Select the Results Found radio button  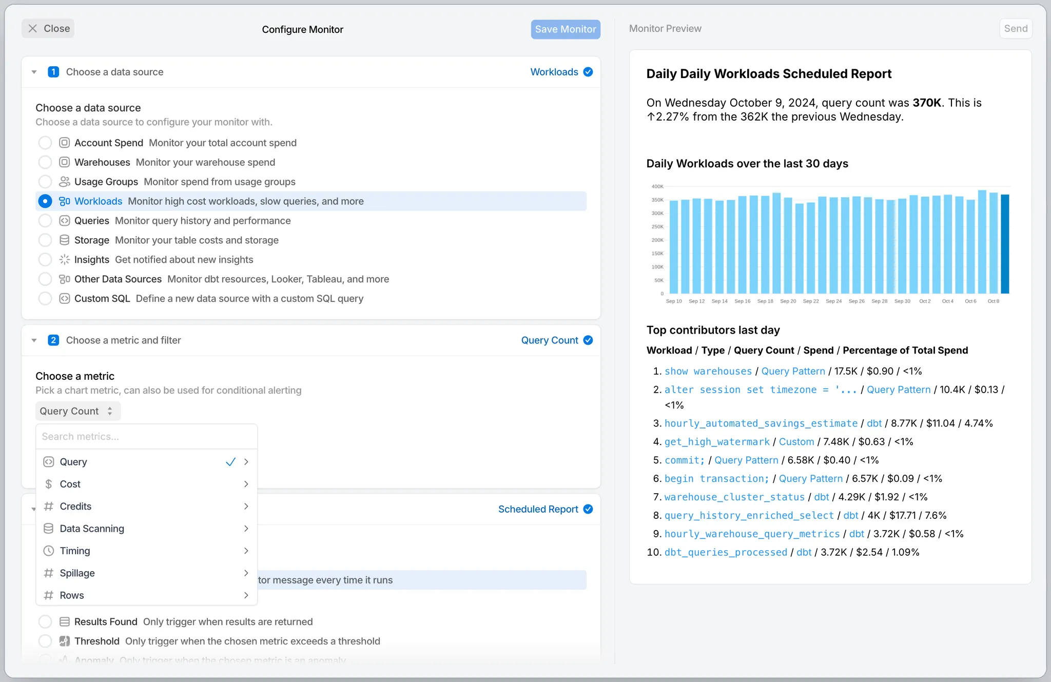pos(45,622)
